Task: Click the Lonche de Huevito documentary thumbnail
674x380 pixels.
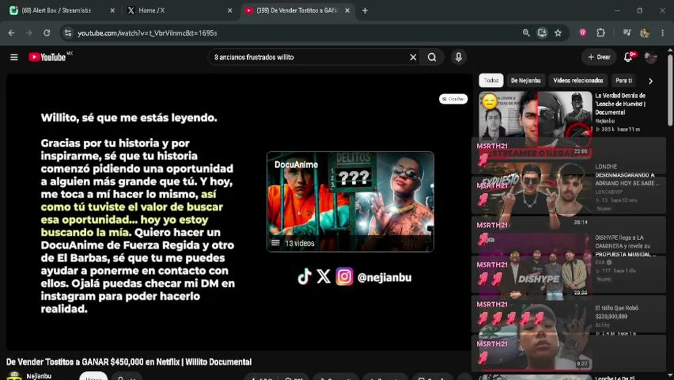Action: pyautogui.click(x=535, y=123)
